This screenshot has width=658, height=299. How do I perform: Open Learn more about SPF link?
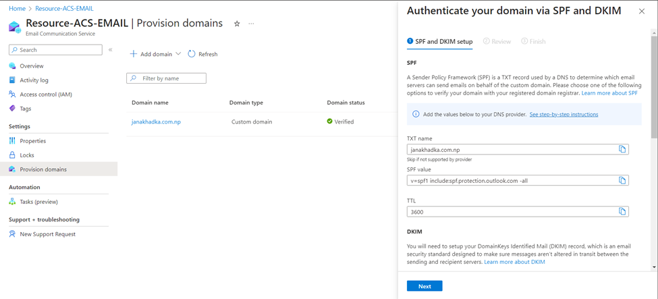609,93
